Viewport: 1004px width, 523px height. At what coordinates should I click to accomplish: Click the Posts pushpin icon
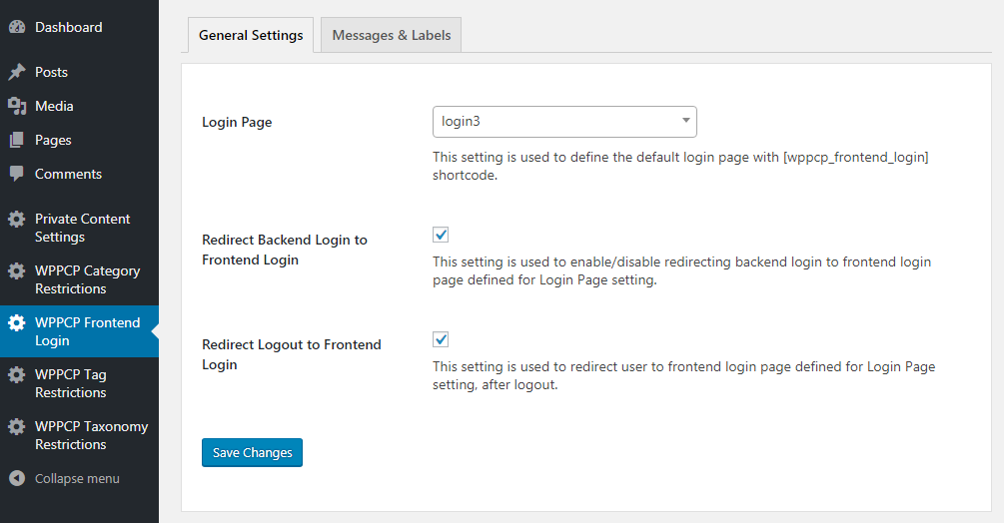(17, 72)
